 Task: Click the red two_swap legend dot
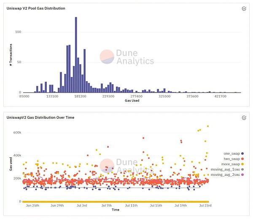point(243,159)
